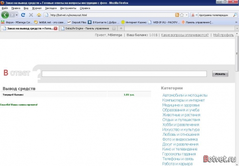239x166 pixels.
Task: Open the letitbit.net bookmark
Action: click(x=50, y=22)
